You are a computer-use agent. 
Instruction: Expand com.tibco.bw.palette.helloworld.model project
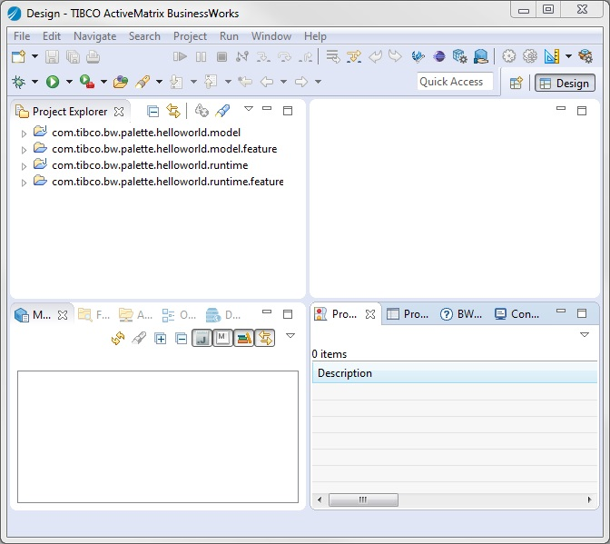click(x=24, y=133)
